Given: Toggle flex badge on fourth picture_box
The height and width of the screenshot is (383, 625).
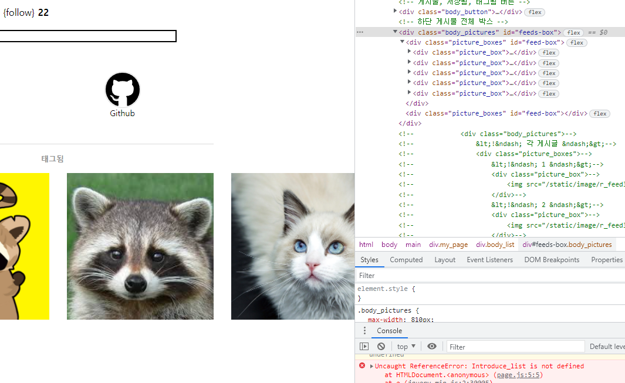Looking at the screenshot, I should pyautogui.click(x=549, y=83).
